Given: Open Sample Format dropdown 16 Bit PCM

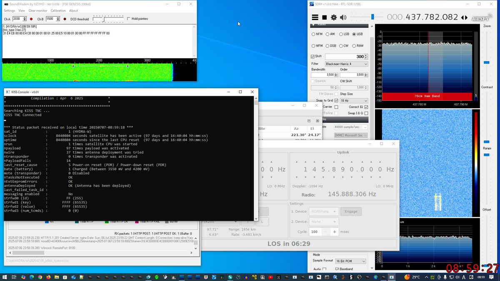Looking at the screenshot, I should point(351,261).
